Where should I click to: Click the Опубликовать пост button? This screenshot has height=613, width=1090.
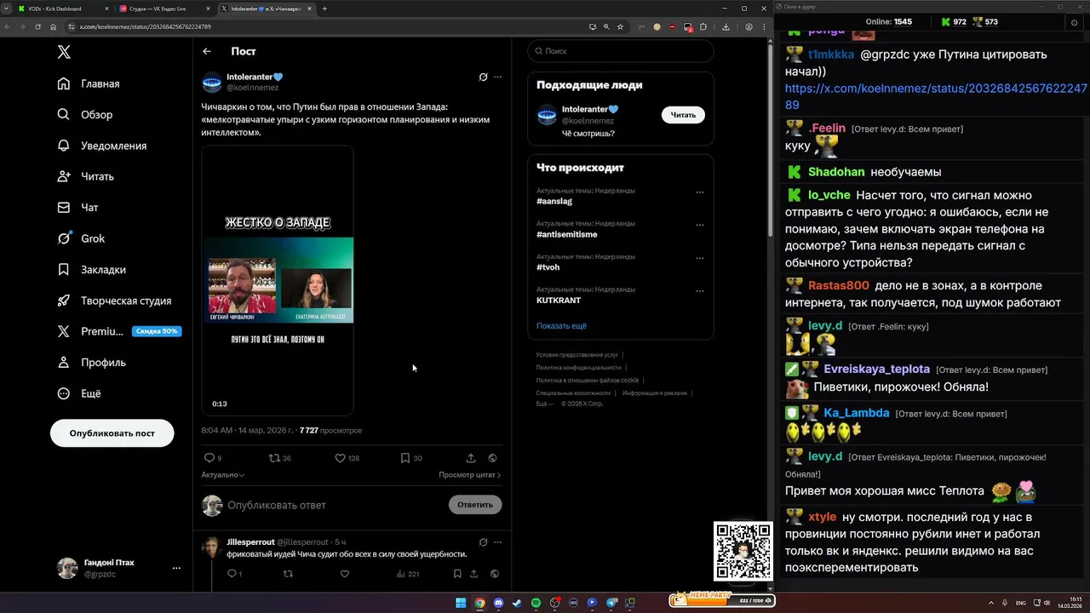coord(112,433)
